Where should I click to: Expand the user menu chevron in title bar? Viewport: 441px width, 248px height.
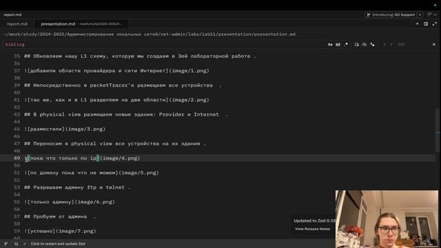(x=435, y=14)
